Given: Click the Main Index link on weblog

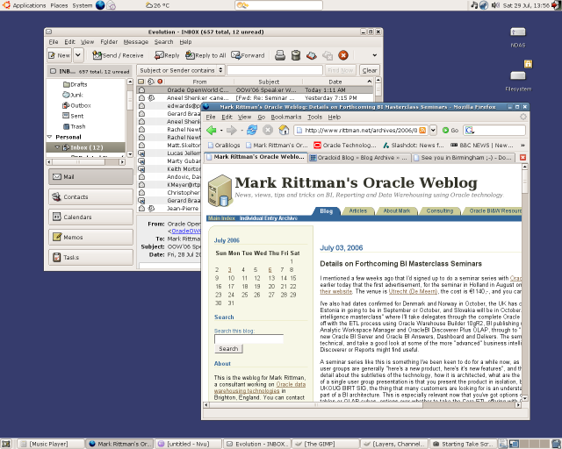Looking at the screenshot, I should (x=221, y=218).
